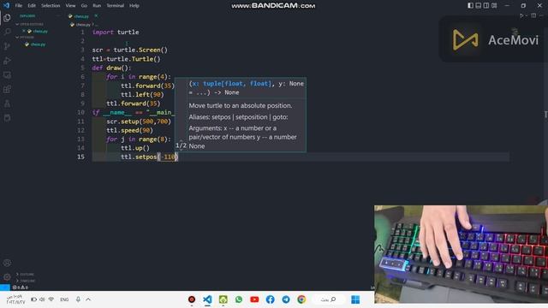Switch ENG input language in tray
Screen dimensions: 548x308
[x=64, y=299]
